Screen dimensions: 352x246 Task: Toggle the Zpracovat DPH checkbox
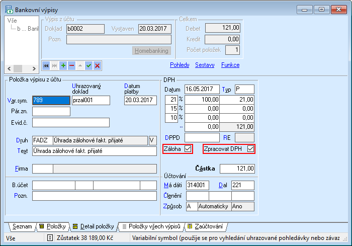coord(250,149)
